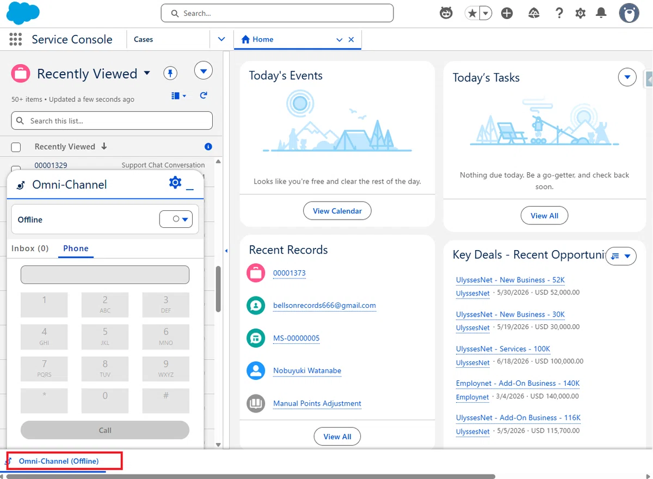Open the Setup gear menu
The width and height of the screenshot is (653, 479).
pos(581,13)
